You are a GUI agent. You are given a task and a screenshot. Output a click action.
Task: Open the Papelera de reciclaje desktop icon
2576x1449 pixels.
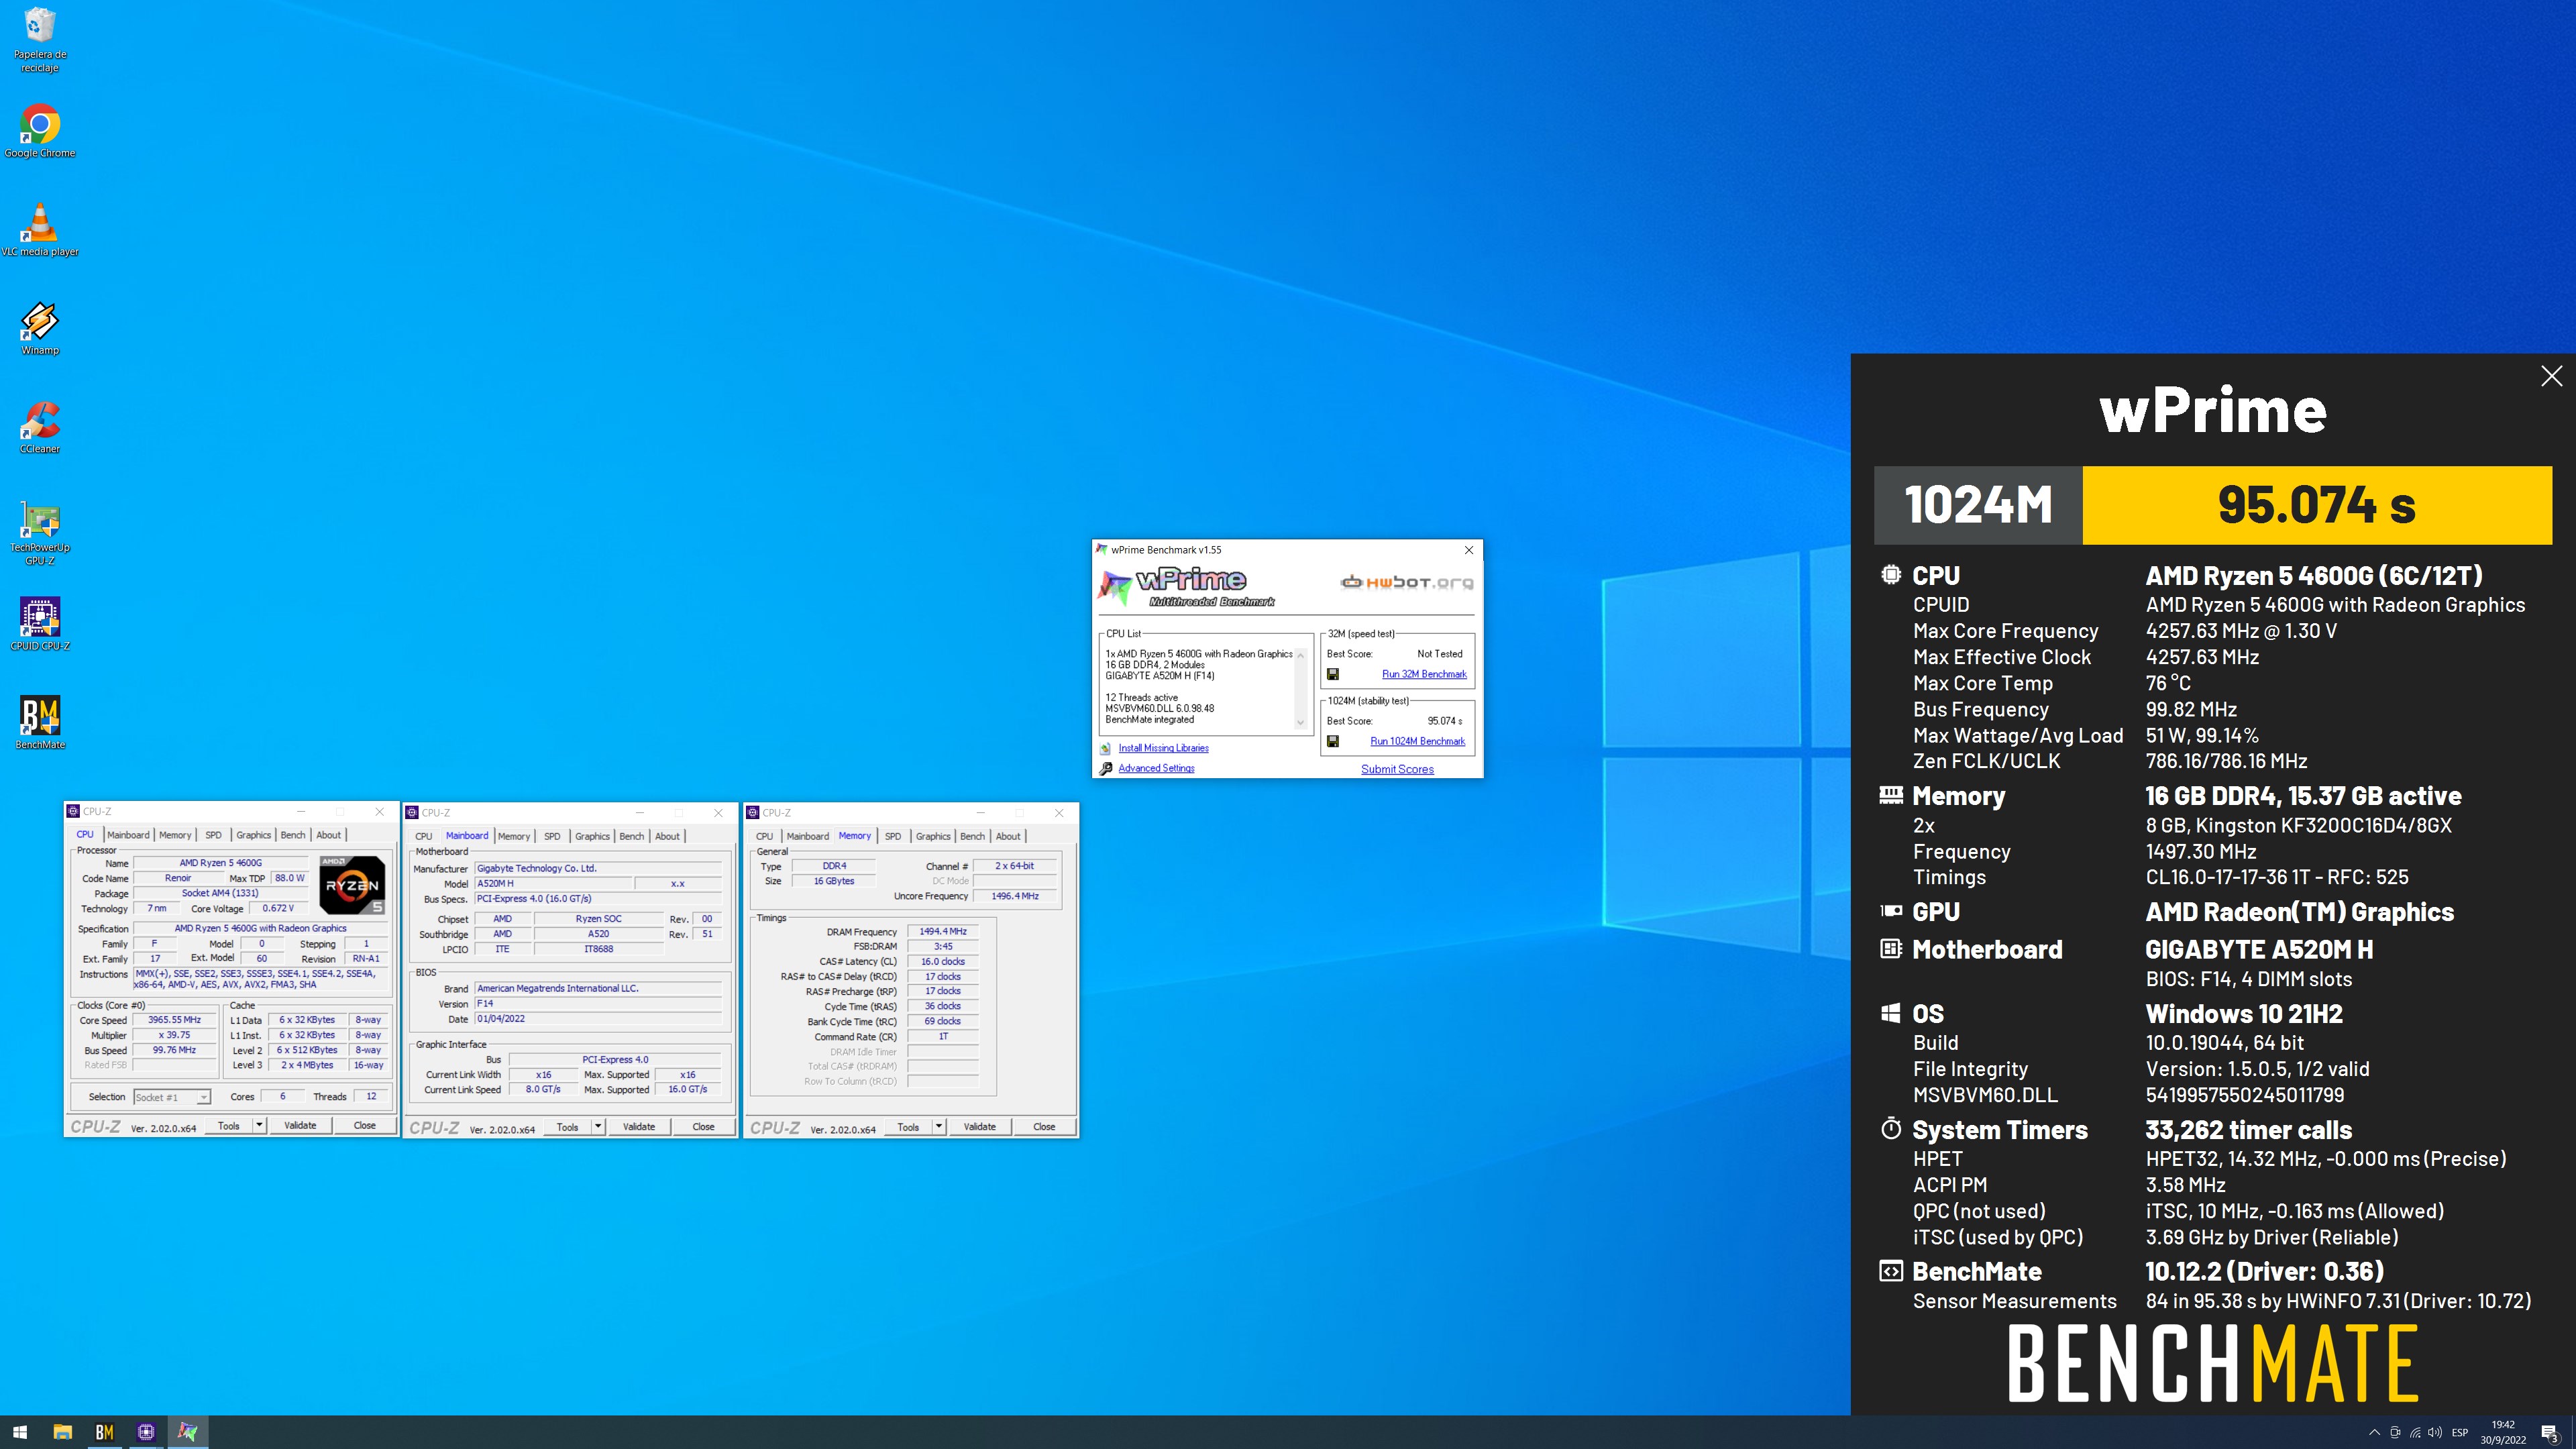40,40
